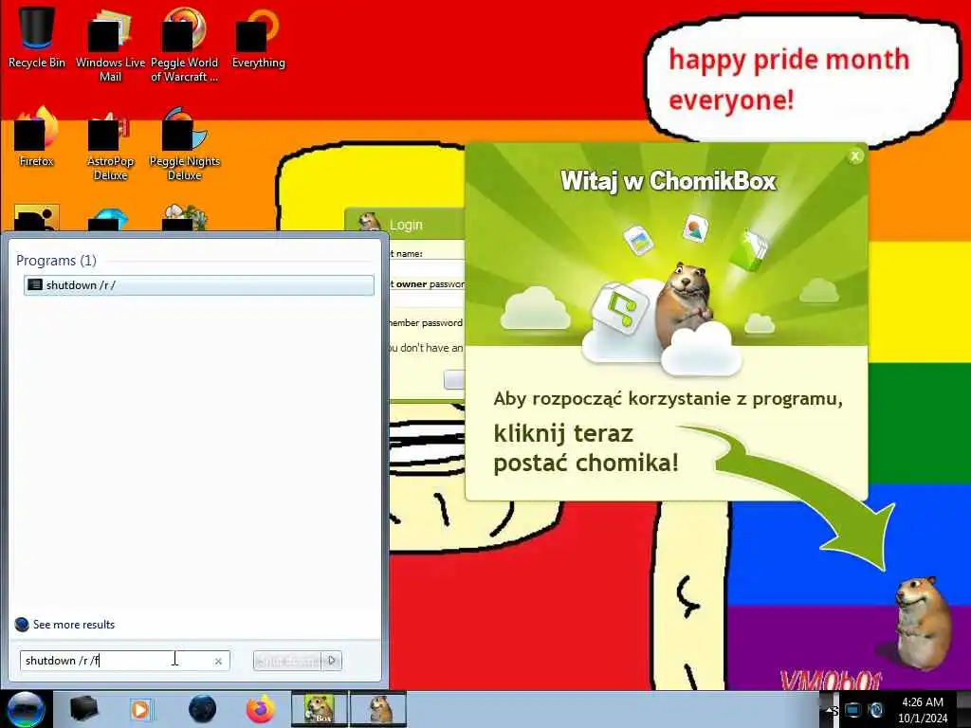Launch Peggle World of Warcraft shortcut

coord(185,45)
